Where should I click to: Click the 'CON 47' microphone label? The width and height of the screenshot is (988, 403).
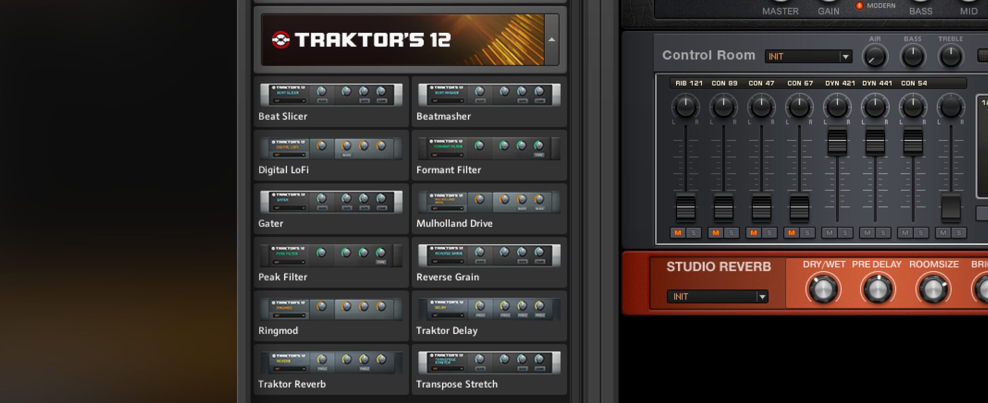click(761, 83)
